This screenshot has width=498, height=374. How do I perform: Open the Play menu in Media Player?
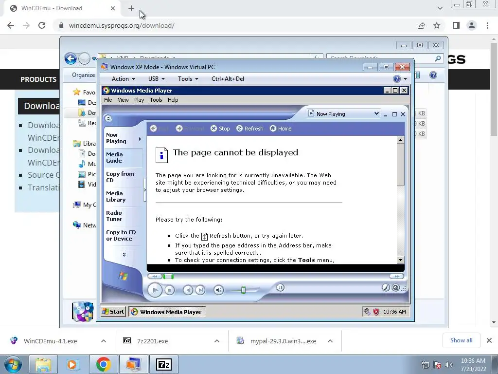click(x=139, y=100)
